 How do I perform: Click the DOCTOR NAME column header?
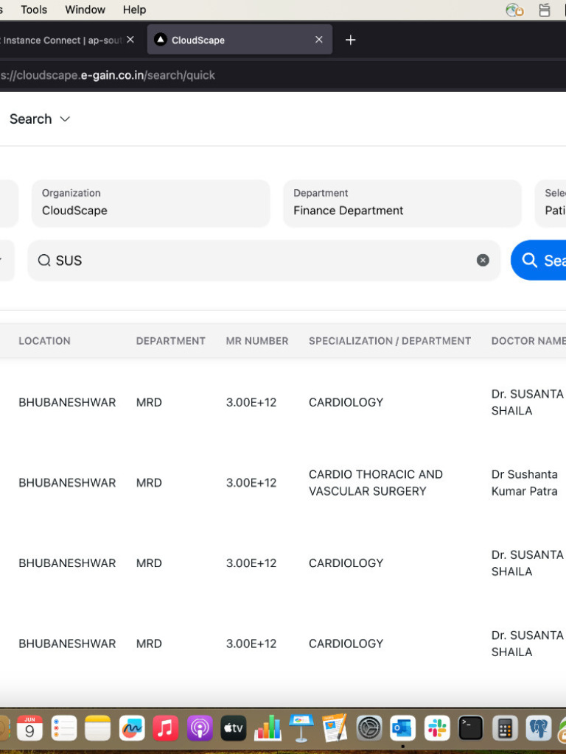point(528,341)
